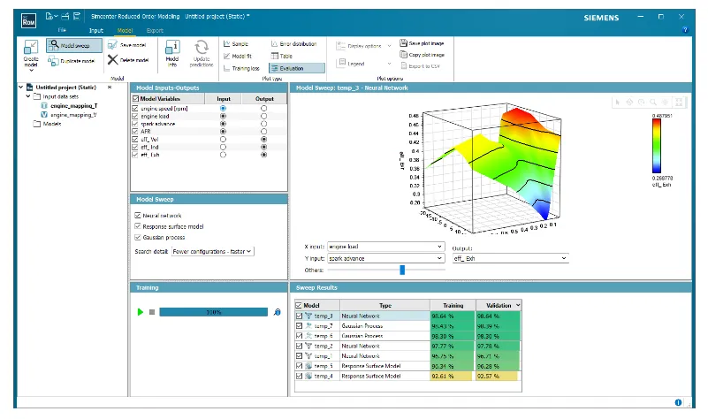Image resolution: width=708 pixels, height=419 pixels.
Task: Click the Save model icon
Action: [x=112, y=45]
